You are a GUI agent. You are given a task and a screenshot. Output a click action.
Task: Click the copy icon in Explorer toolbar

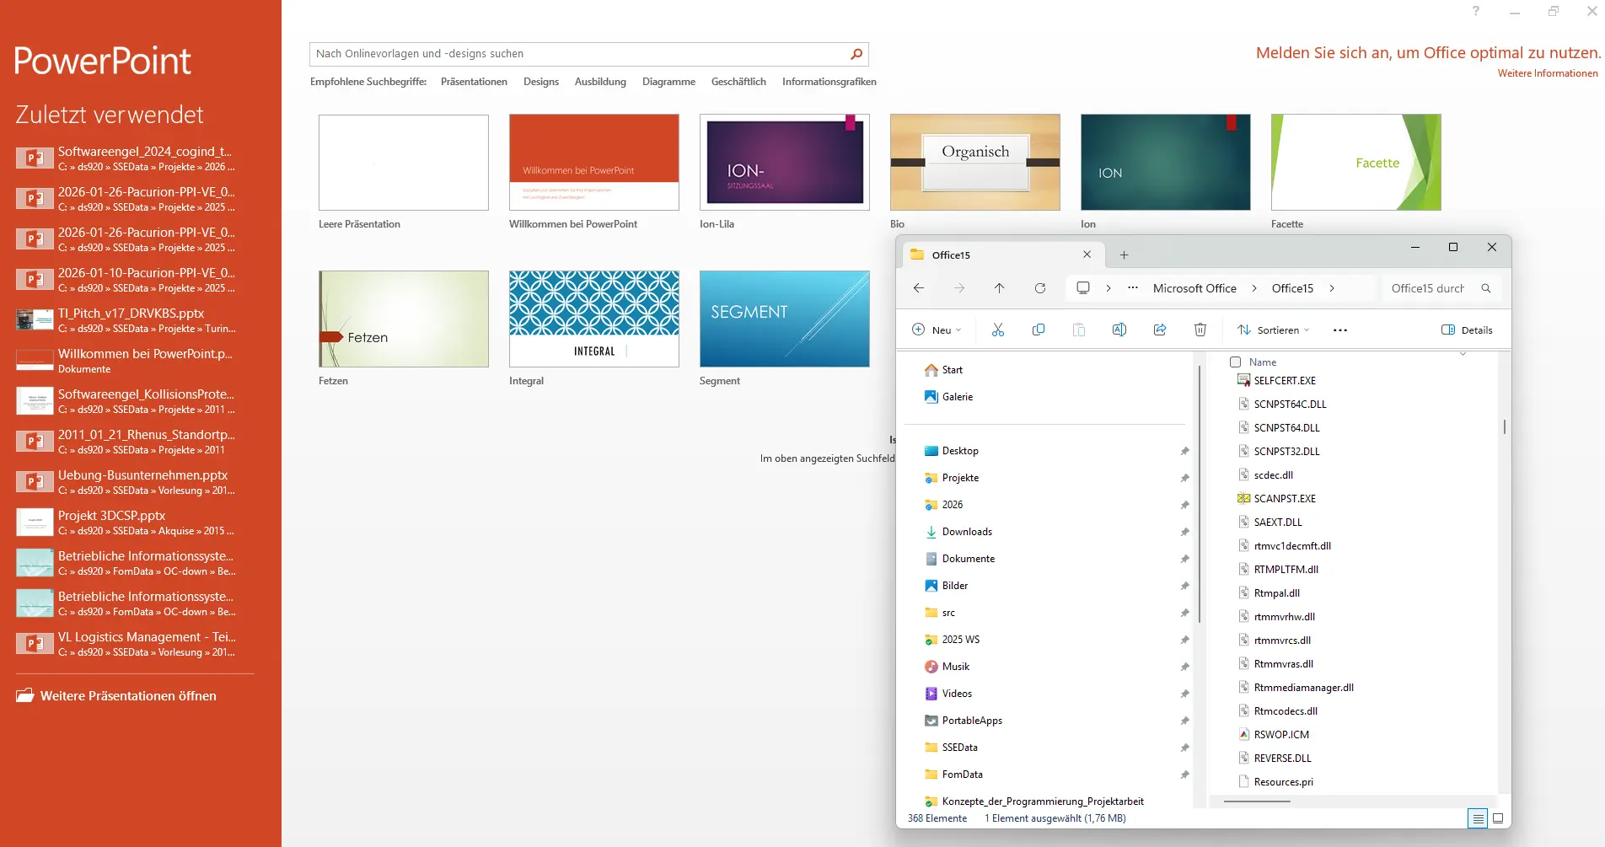[1039, 330]
